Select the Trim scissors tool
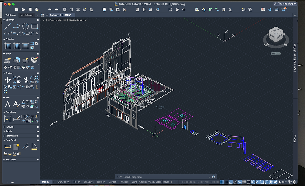305x186 pixels. point(26,80)
